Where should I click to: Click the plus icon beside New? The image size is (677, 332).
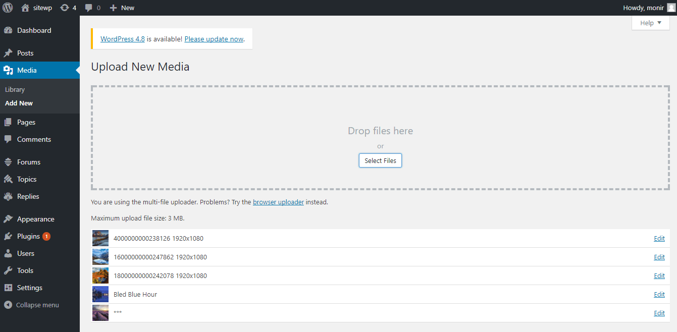pos(113,8)
